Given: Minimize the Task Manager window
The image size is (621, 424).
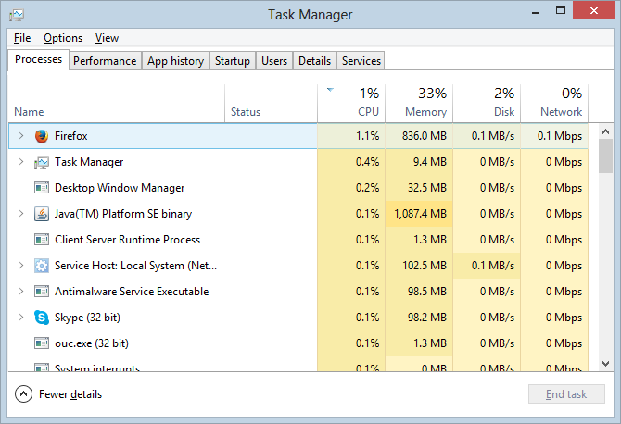Looking at the screenshot, I should coord(536,12).
